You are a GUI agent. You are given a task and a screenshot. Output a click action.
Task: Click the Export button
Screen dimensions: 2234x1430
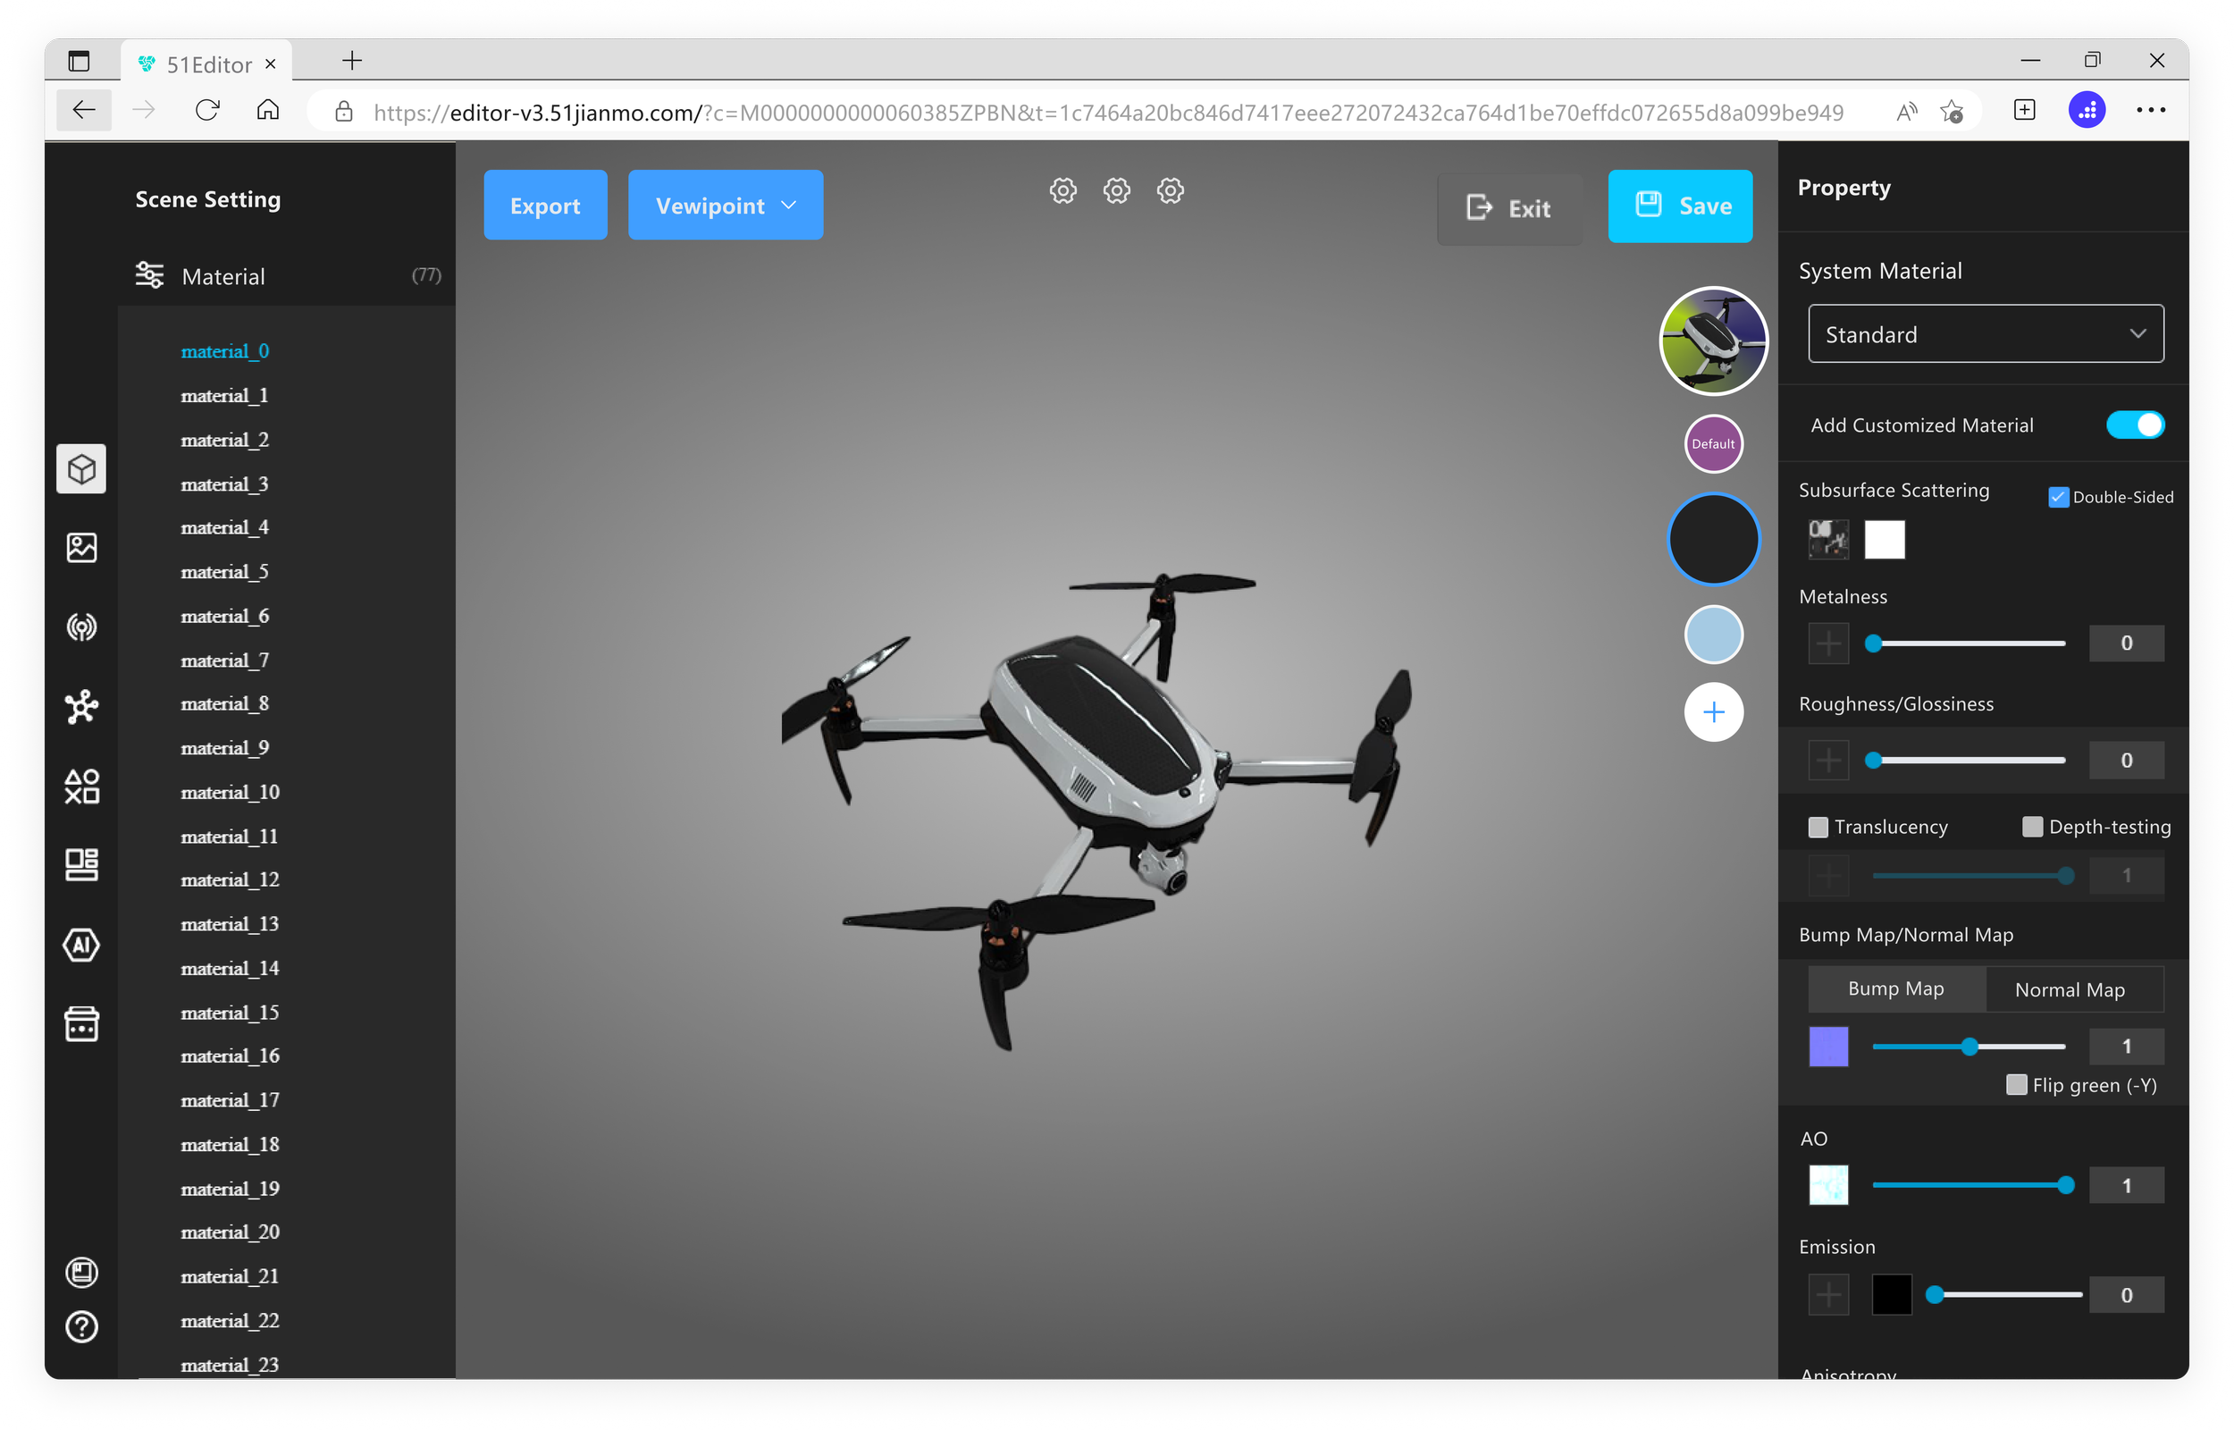tap(545, 206)
